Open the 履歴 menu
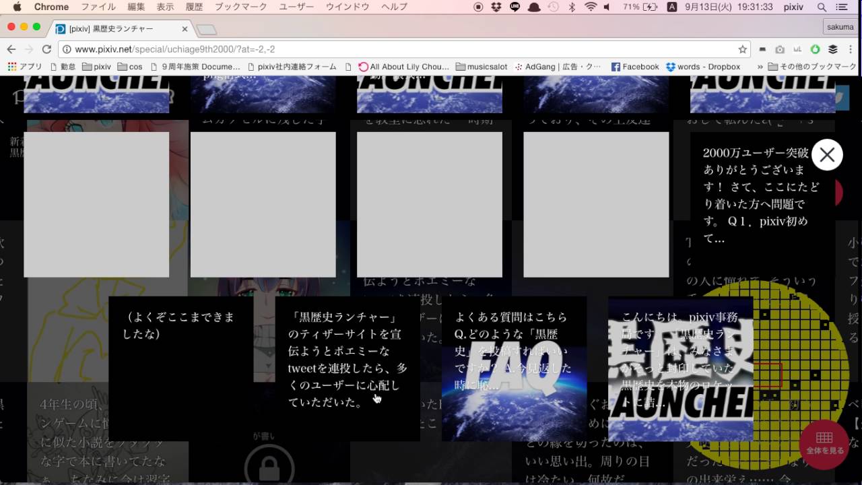This screenshot has height=485, width=862. coord(194,7)
